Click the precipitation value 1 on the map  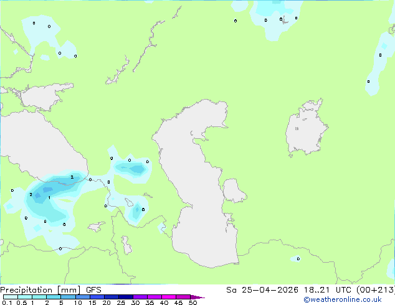point(49,198)
